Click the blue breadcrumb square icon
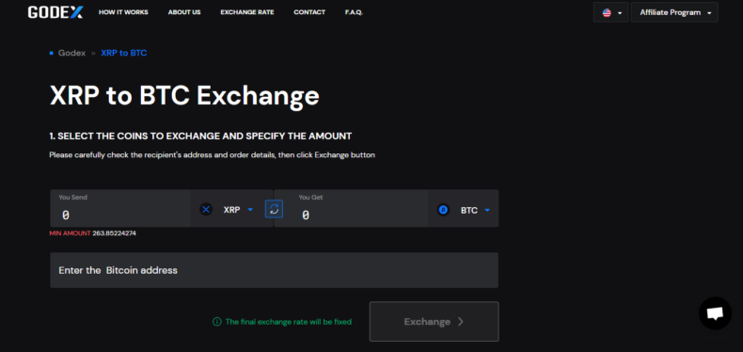Image resolution: width=743 pixels, height=352 pixels. (x=51, y=53)
